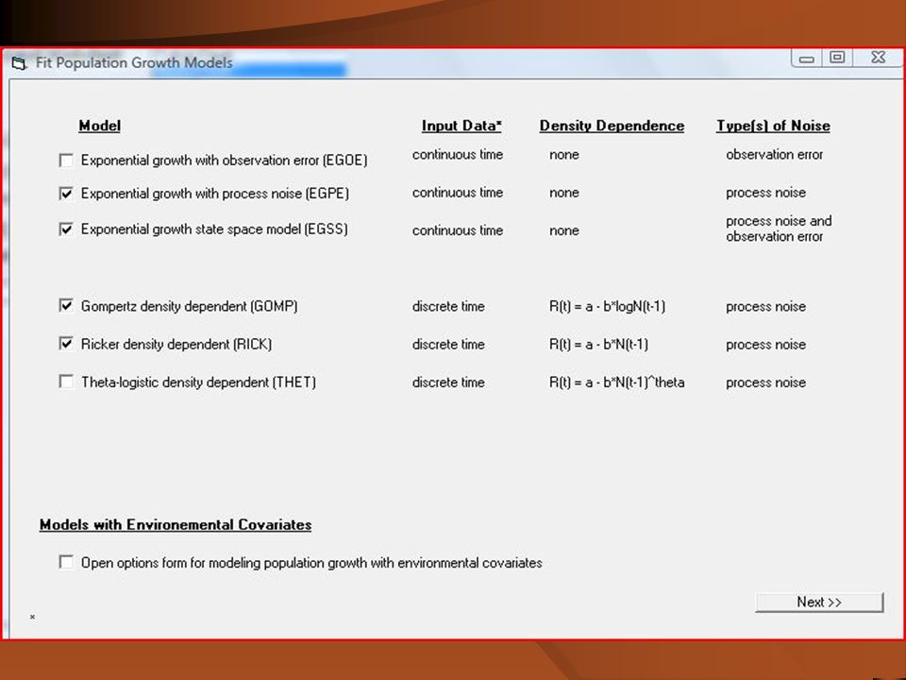Click 'none' density dependence in the EGPE row
The image size is (906, 680).
pos(564,193)
